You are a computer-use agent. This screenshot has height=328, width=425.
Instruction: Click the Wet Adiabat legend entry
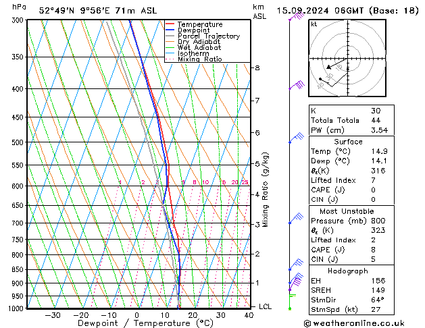[x=193, y=47]
